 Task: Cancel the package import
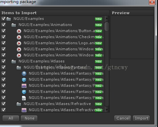pos(122,118)
